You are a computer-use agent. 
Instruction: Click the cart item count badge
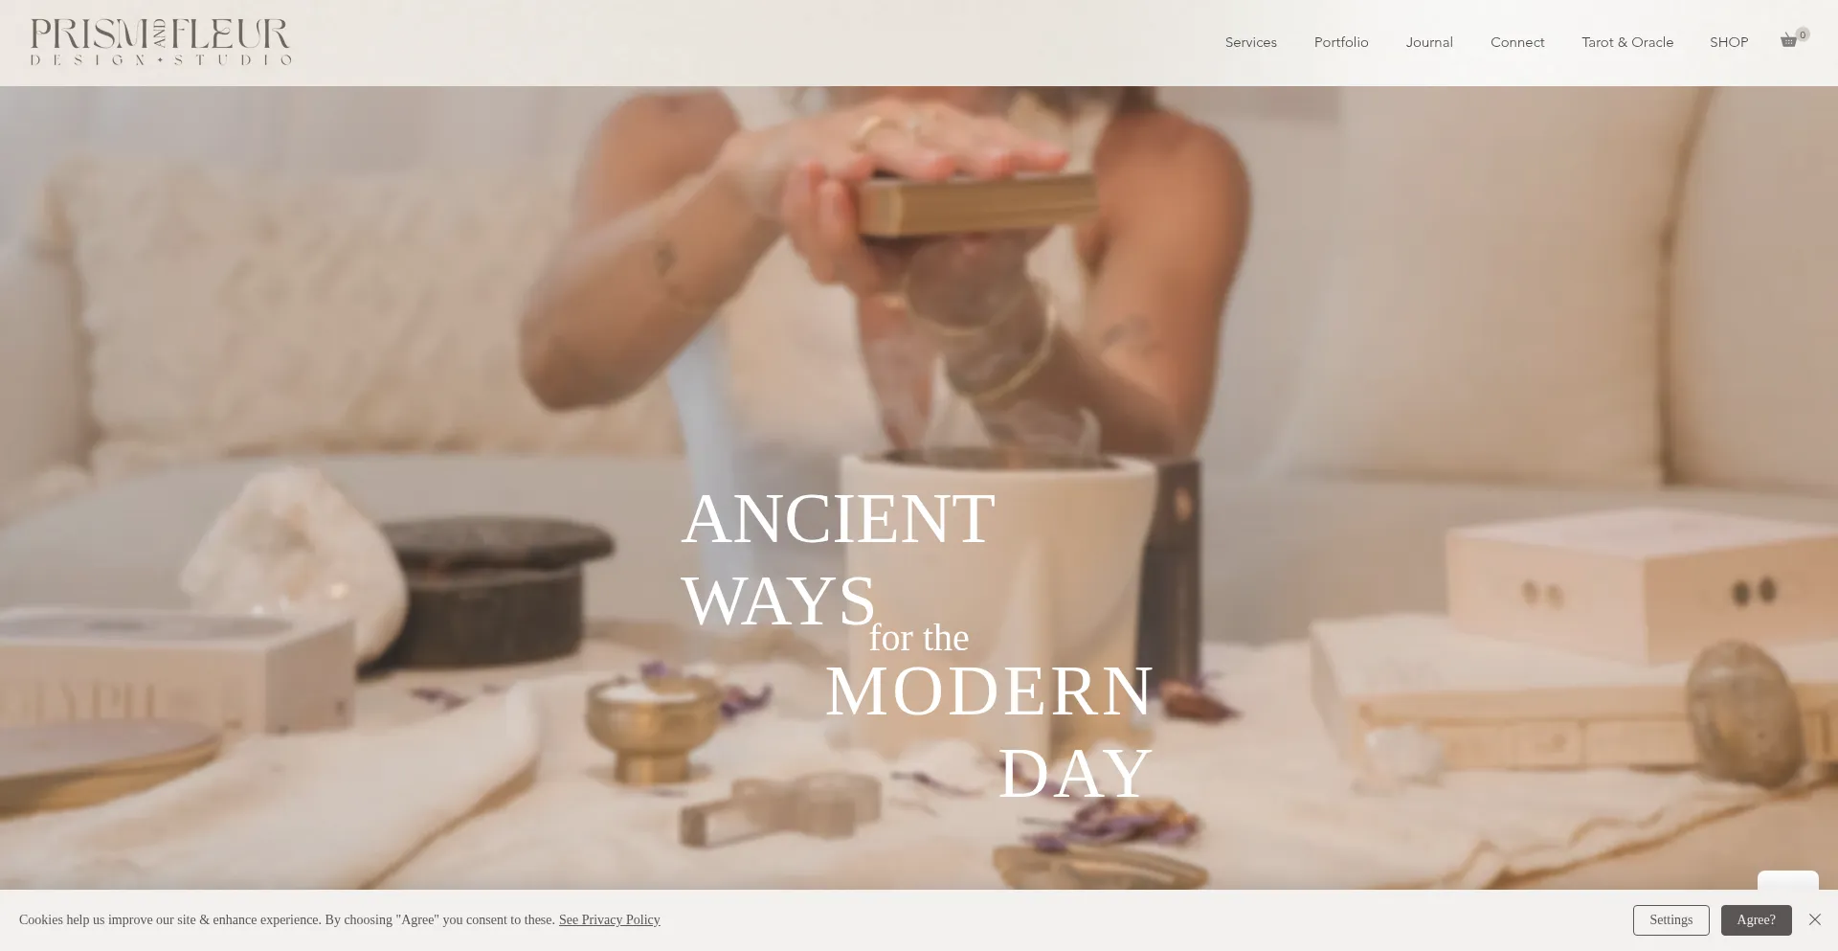1803,34
